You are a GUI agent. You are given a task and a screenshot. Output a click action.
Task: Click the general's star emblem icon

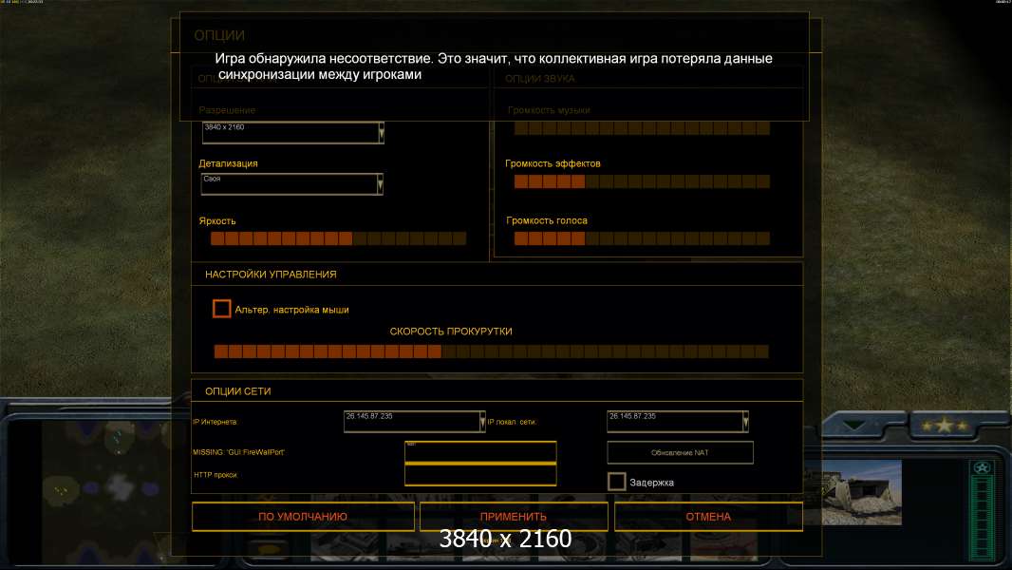(982, 468)
